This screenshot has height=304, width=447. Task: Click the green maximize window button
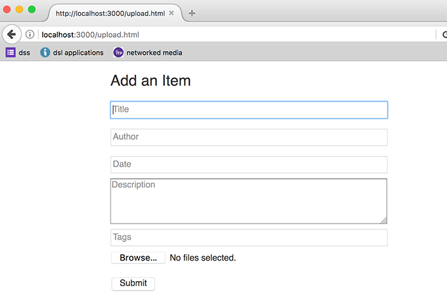point(32,10)
